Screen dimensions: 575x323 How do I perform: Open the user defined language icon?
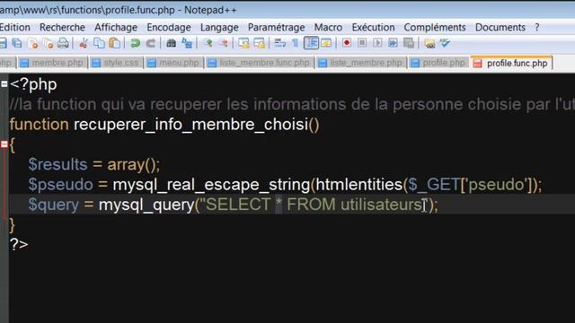click(x=326, y=43)
